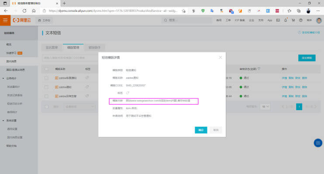Refresh the browser page
Viewport: 324px width, 174px height.
24,11
